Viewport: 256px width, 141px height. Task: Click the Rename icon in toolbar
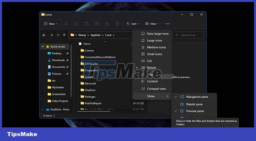pyautogui.click(x=97, y=24)
